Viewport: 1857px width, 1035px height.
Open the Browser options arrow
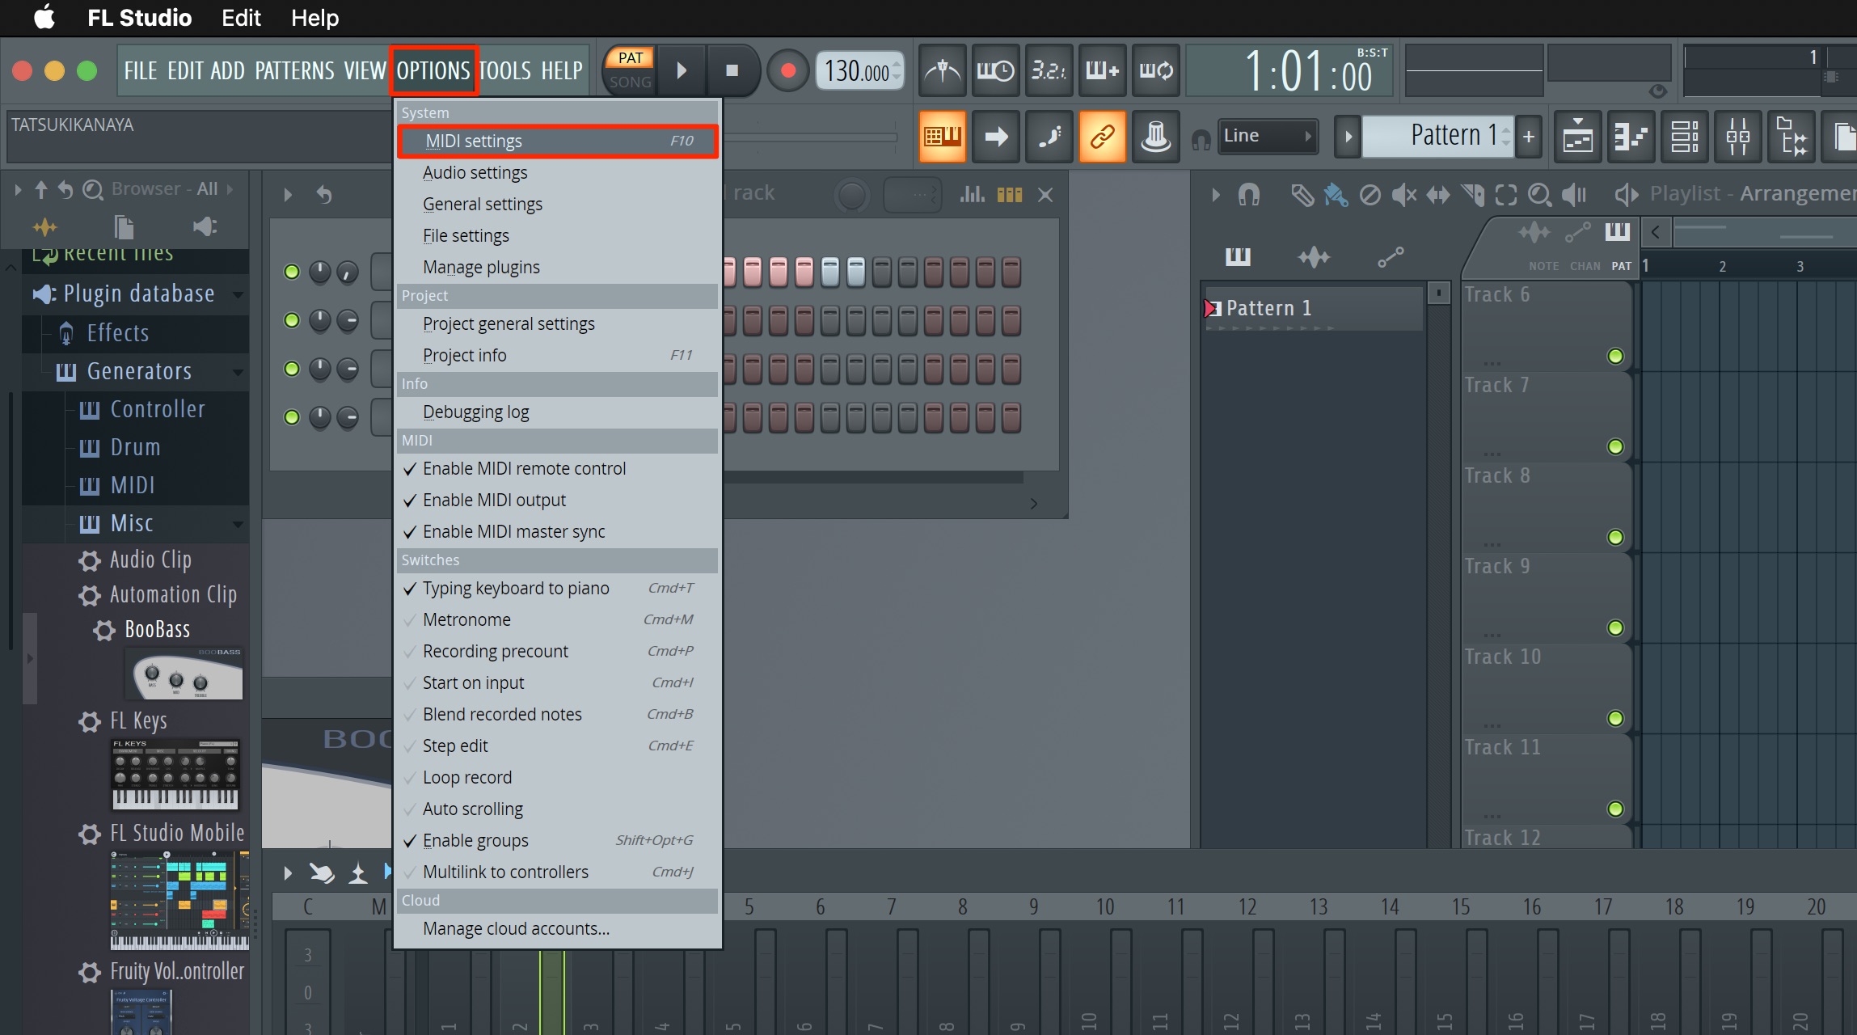tap(18, 189)
